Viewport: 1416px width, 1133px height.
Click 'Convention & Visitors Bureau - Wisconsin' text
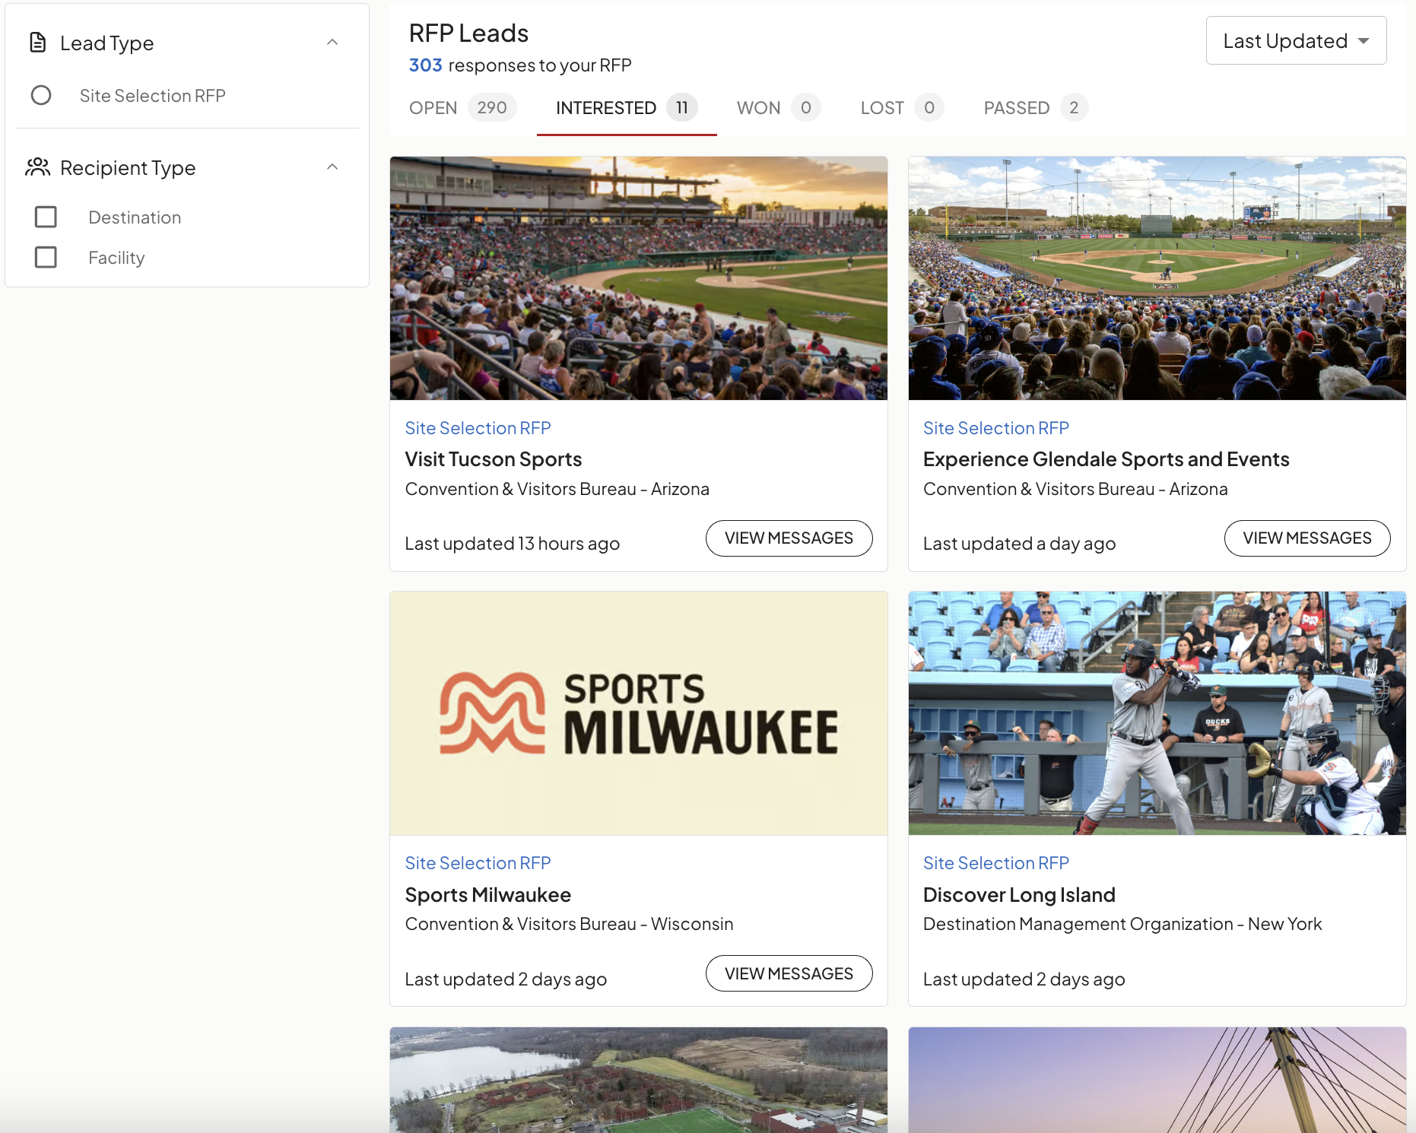(x=570, y=924)
